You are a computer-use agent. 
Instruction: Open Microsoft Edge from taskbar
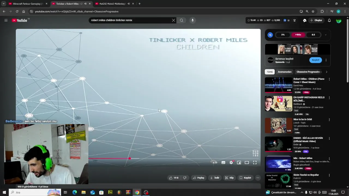[74, 192]
